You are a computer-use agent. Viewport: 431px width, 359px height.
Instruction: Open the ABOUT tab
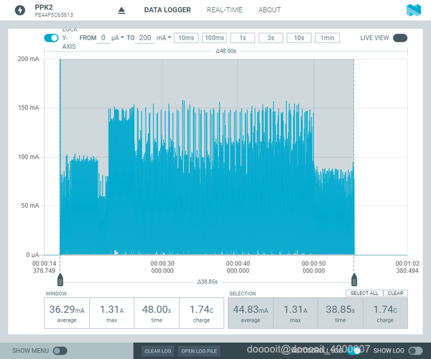[x=269, y=10]
